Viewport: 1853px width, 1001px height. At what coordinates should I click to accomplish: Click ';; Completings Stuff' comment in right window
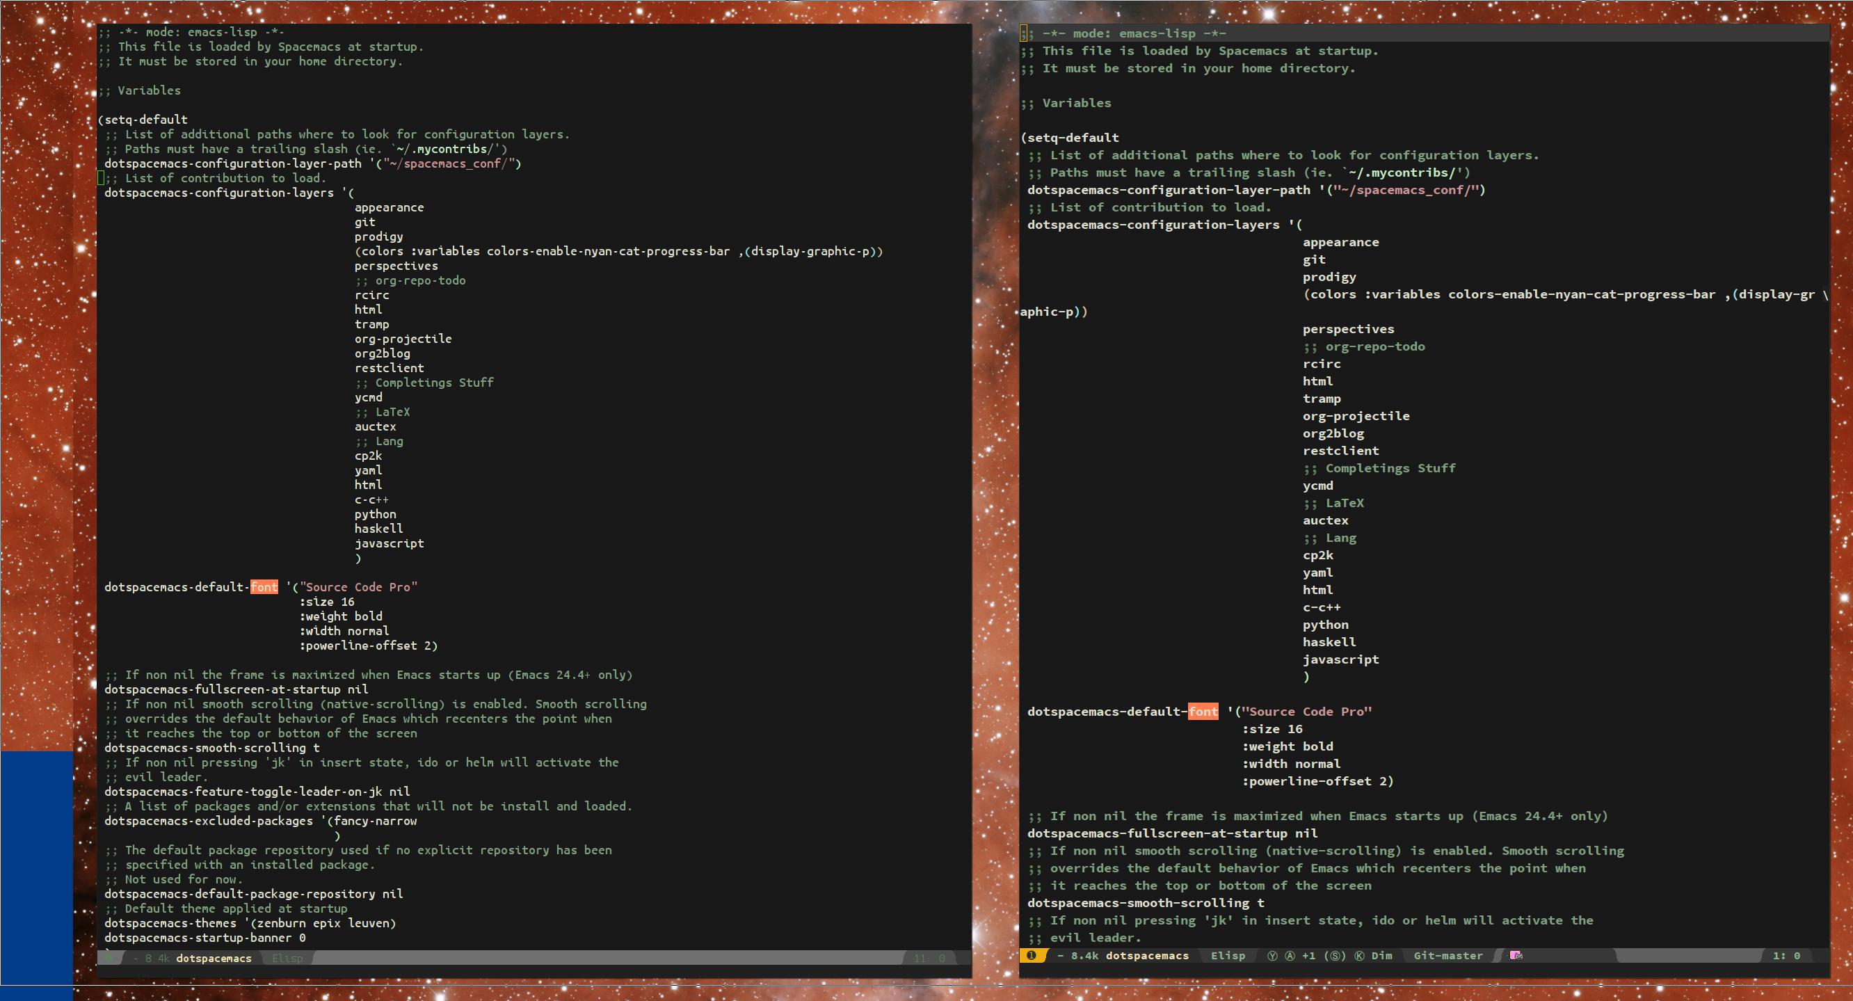(1379, 467)
